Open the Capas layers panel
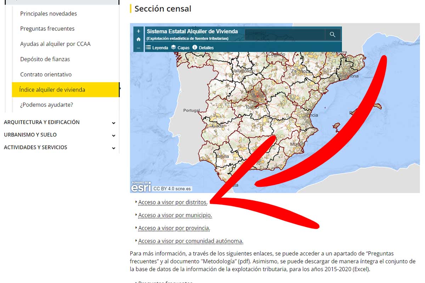Screen dimensions: 425x283 [180, 47]
